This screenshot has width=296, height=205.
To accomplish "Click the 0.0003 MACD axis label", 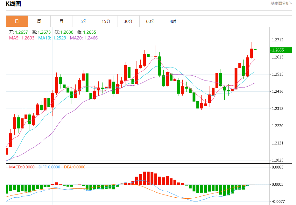I will pyautogui.click(x=278, y=184).
